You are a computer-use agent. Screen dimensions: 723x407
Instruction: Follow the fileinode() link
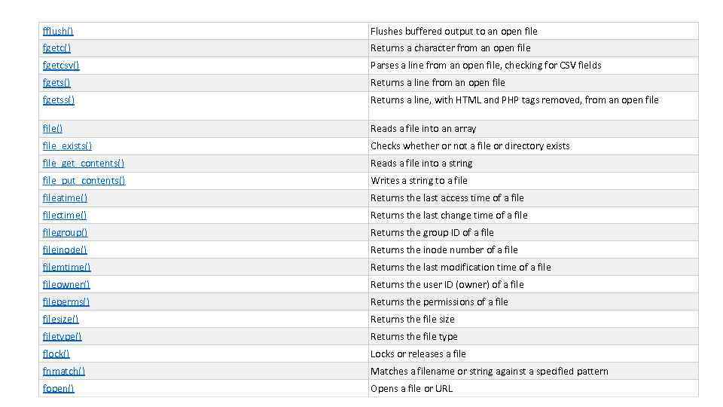pyautogui.click(x=65, y=250)
